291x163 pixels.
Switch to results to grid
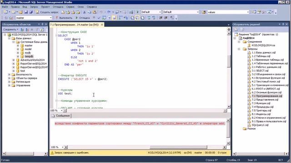click(x=137, y=18)
